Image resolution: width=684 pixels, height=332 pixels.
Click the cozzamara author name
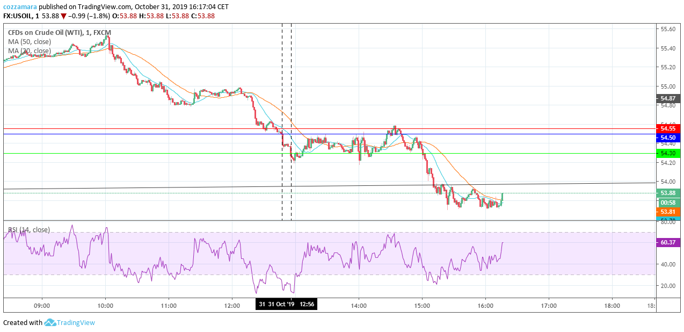[x=20, y=7]
